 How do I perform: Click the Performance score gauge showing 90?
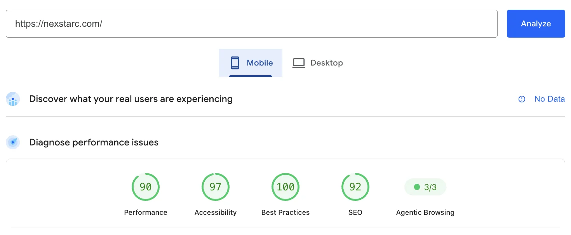pos(146,187)
